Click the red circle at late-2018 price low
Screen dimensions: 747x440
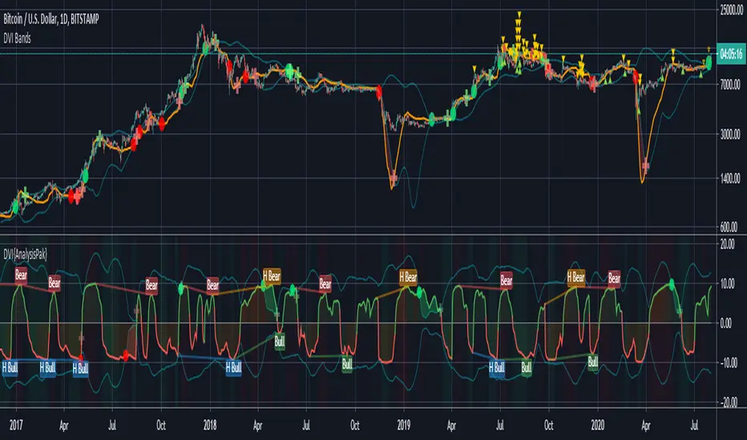[379, 92]
